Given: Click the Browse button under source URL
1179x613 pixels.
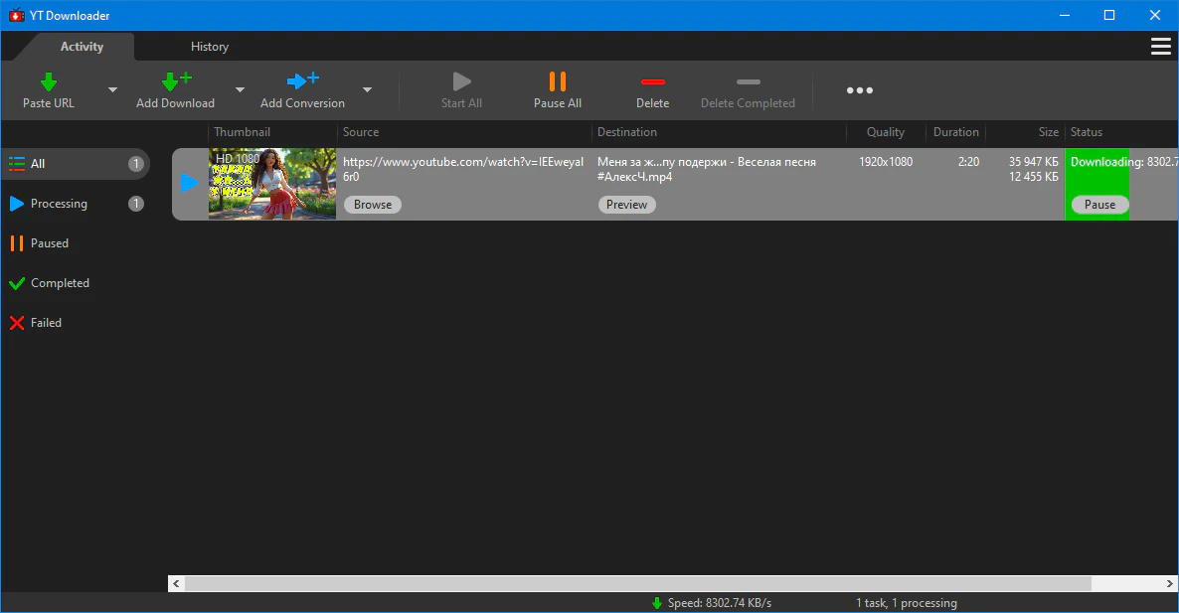Looking at the screenshot, I should pyautogui.click(x=373, y=205).
